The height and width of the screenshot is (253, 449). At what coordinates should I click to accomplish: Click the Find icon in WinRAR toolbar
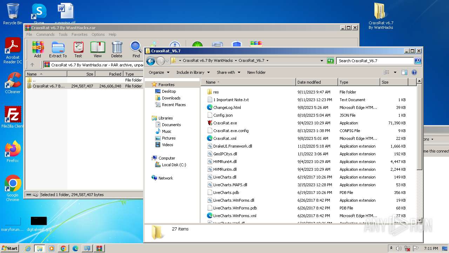click(x=136, y=50)
